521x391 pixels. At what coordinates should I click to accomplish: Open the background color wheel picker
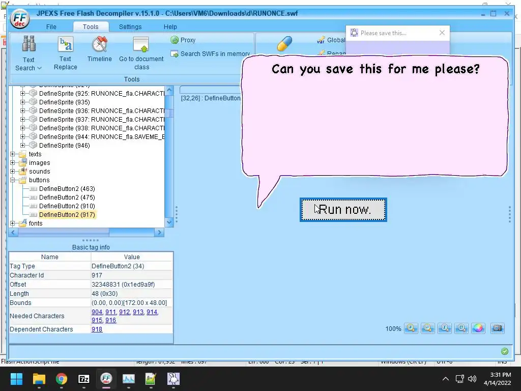[x=478, y=328]
